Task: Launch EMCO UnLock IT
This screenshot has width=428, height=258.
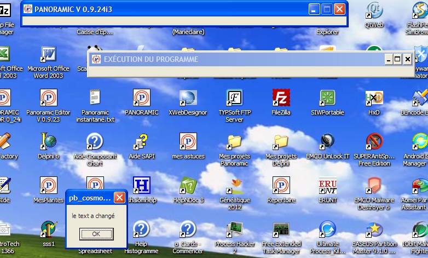Action: 327,141
